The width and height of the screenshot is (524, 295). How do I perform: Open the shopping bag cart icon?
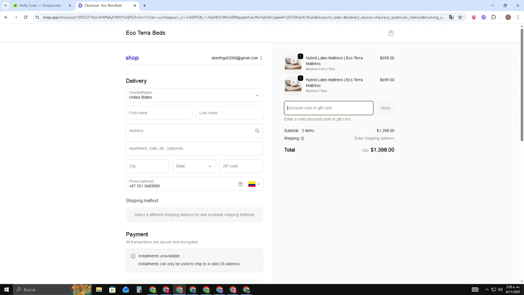click(x=391, y=33)
